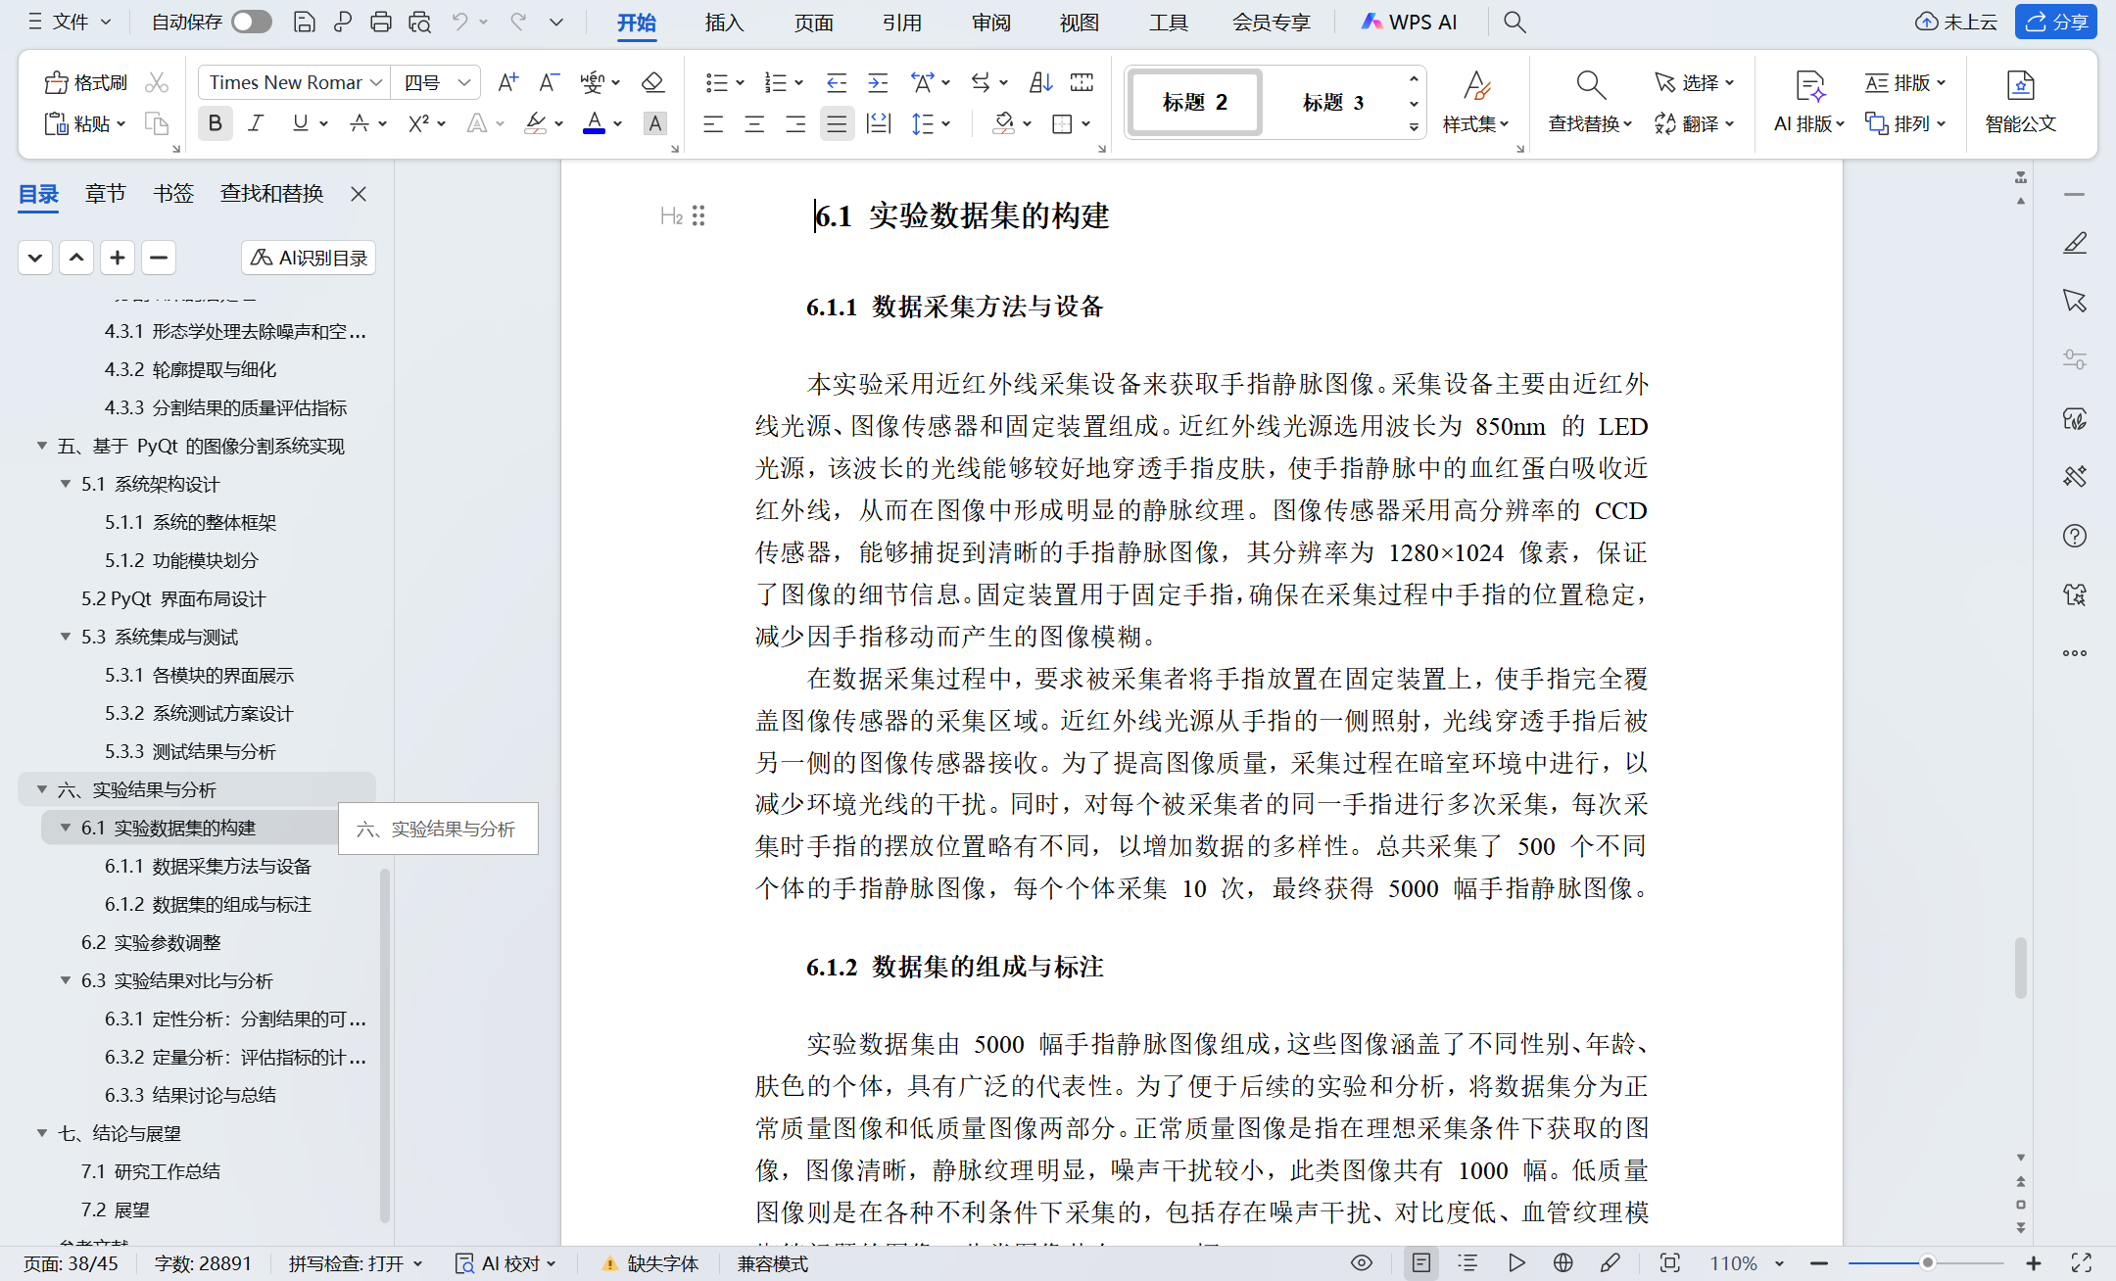Click the save document icon

point(304,22)
